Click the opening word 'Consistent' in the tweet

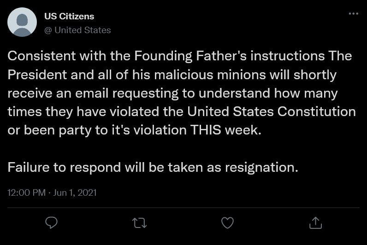point(41,56)
